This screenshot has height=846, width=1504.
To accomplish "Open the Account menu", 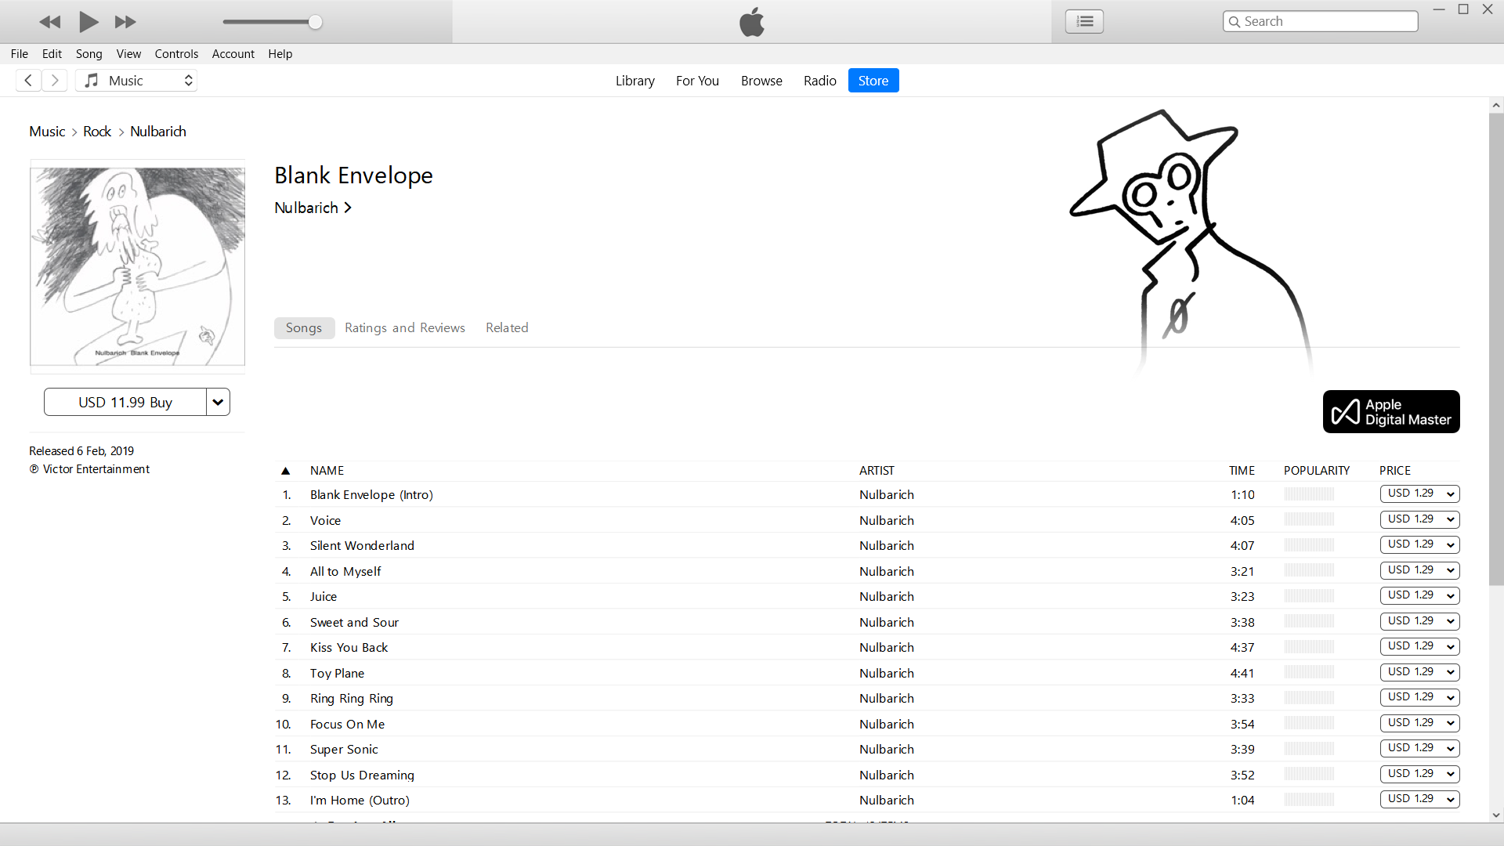I will (x=233, y=53).
